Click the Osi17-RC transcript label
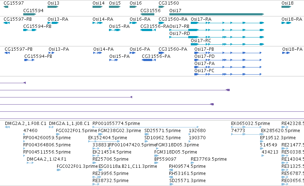 [201, 40]
